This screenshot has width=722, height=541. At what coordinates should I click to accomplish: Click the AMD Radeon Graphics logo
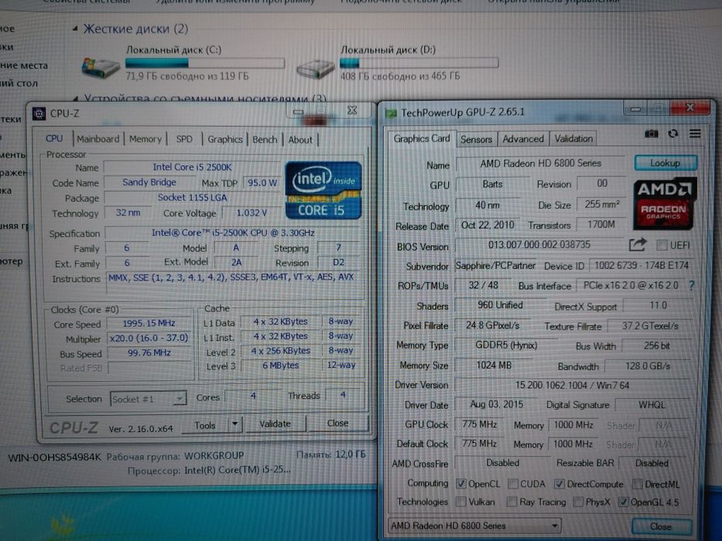[664, 202]
